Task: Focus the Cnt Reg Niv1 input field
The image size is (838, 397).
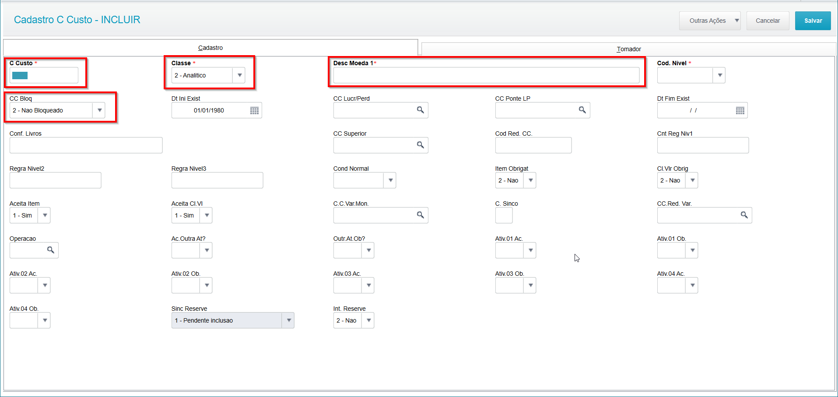Action: (703, 145)
